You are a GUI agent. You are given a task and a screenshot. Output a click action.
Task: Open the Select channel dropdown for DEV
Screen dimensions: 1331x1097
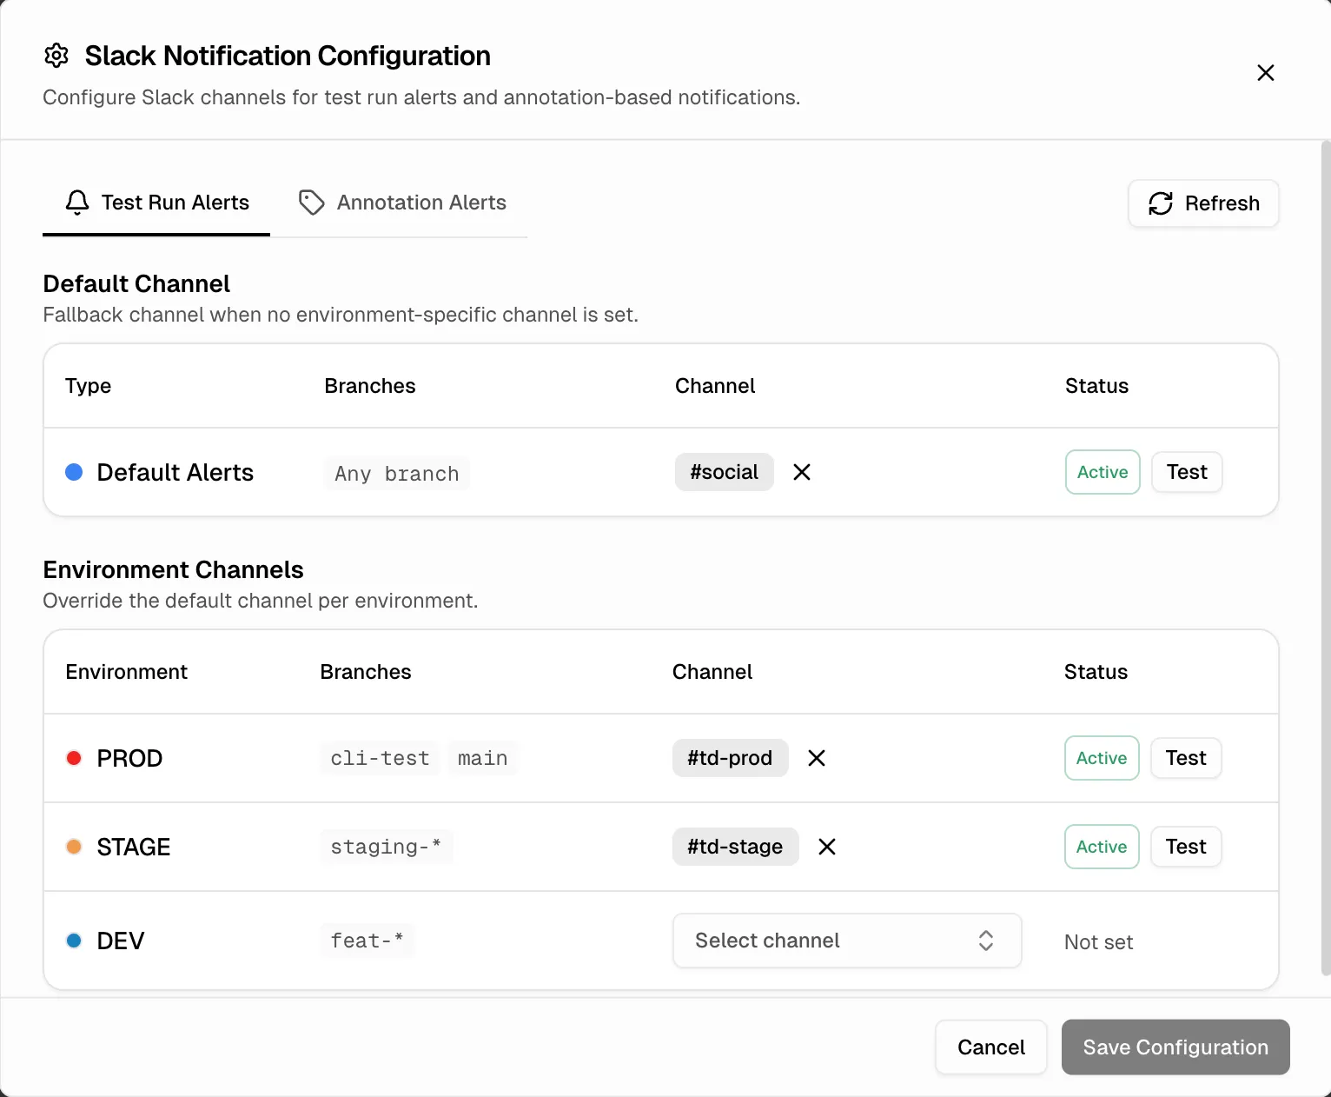(x=846, y=941)
